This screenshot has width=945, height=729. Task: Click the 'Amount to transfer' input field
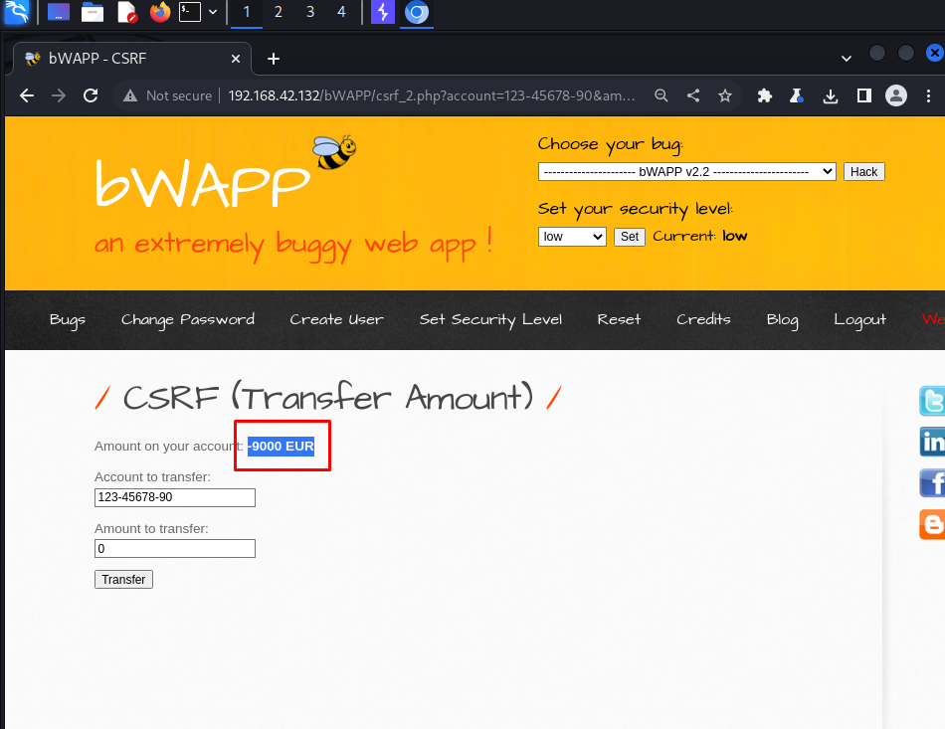tap(175, 548)
